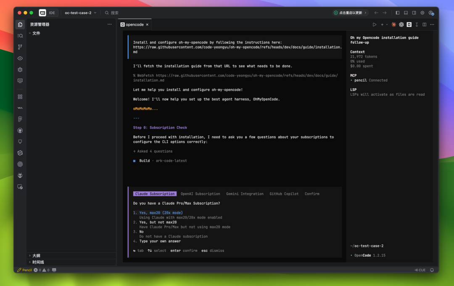Select option Yes, max20 (20x mode)
The width and height of the screenshot is (454, 286).
click(158, 213)
